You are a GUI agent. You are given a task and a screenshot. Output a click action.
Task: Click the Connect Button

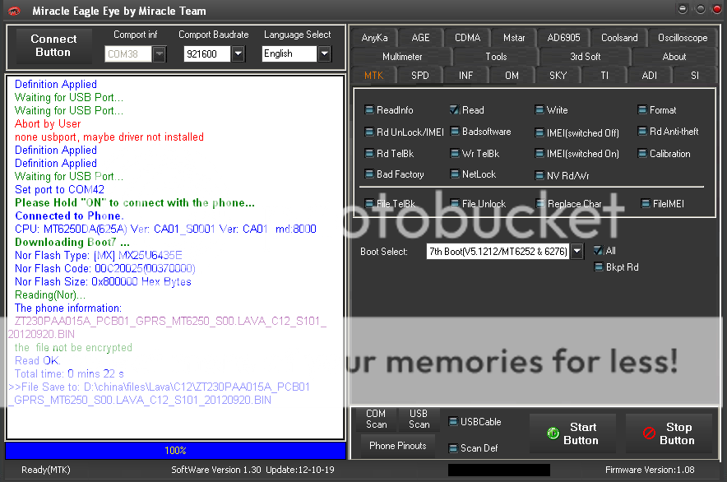(53, 46)
